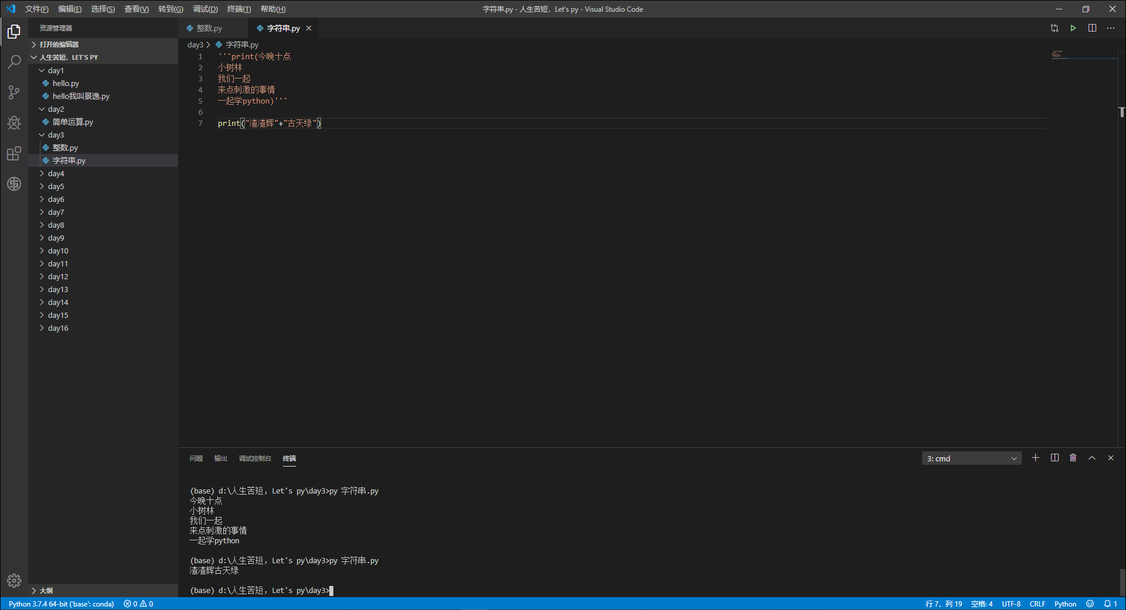Screen dimensions: 1126x610
Task: Open the Explorer view in activity bar
Action: [x=14, y=31]
